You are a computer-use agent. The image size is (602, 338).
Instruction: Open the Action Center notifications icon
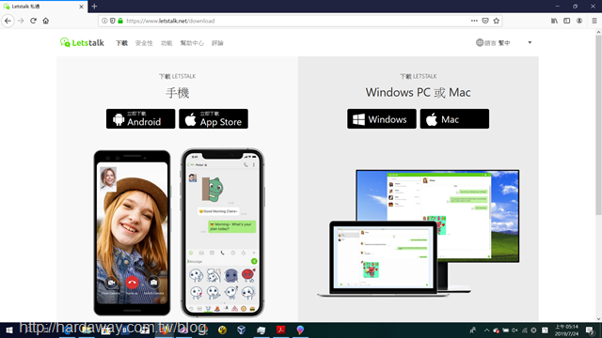click(x=590, y=330)
